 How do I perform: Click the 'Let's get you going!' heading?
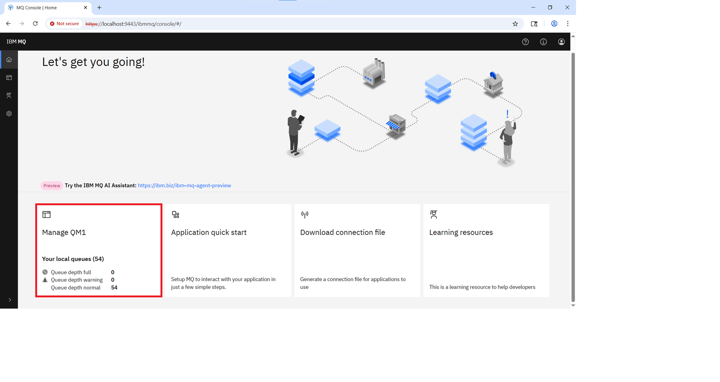(93, 62)
